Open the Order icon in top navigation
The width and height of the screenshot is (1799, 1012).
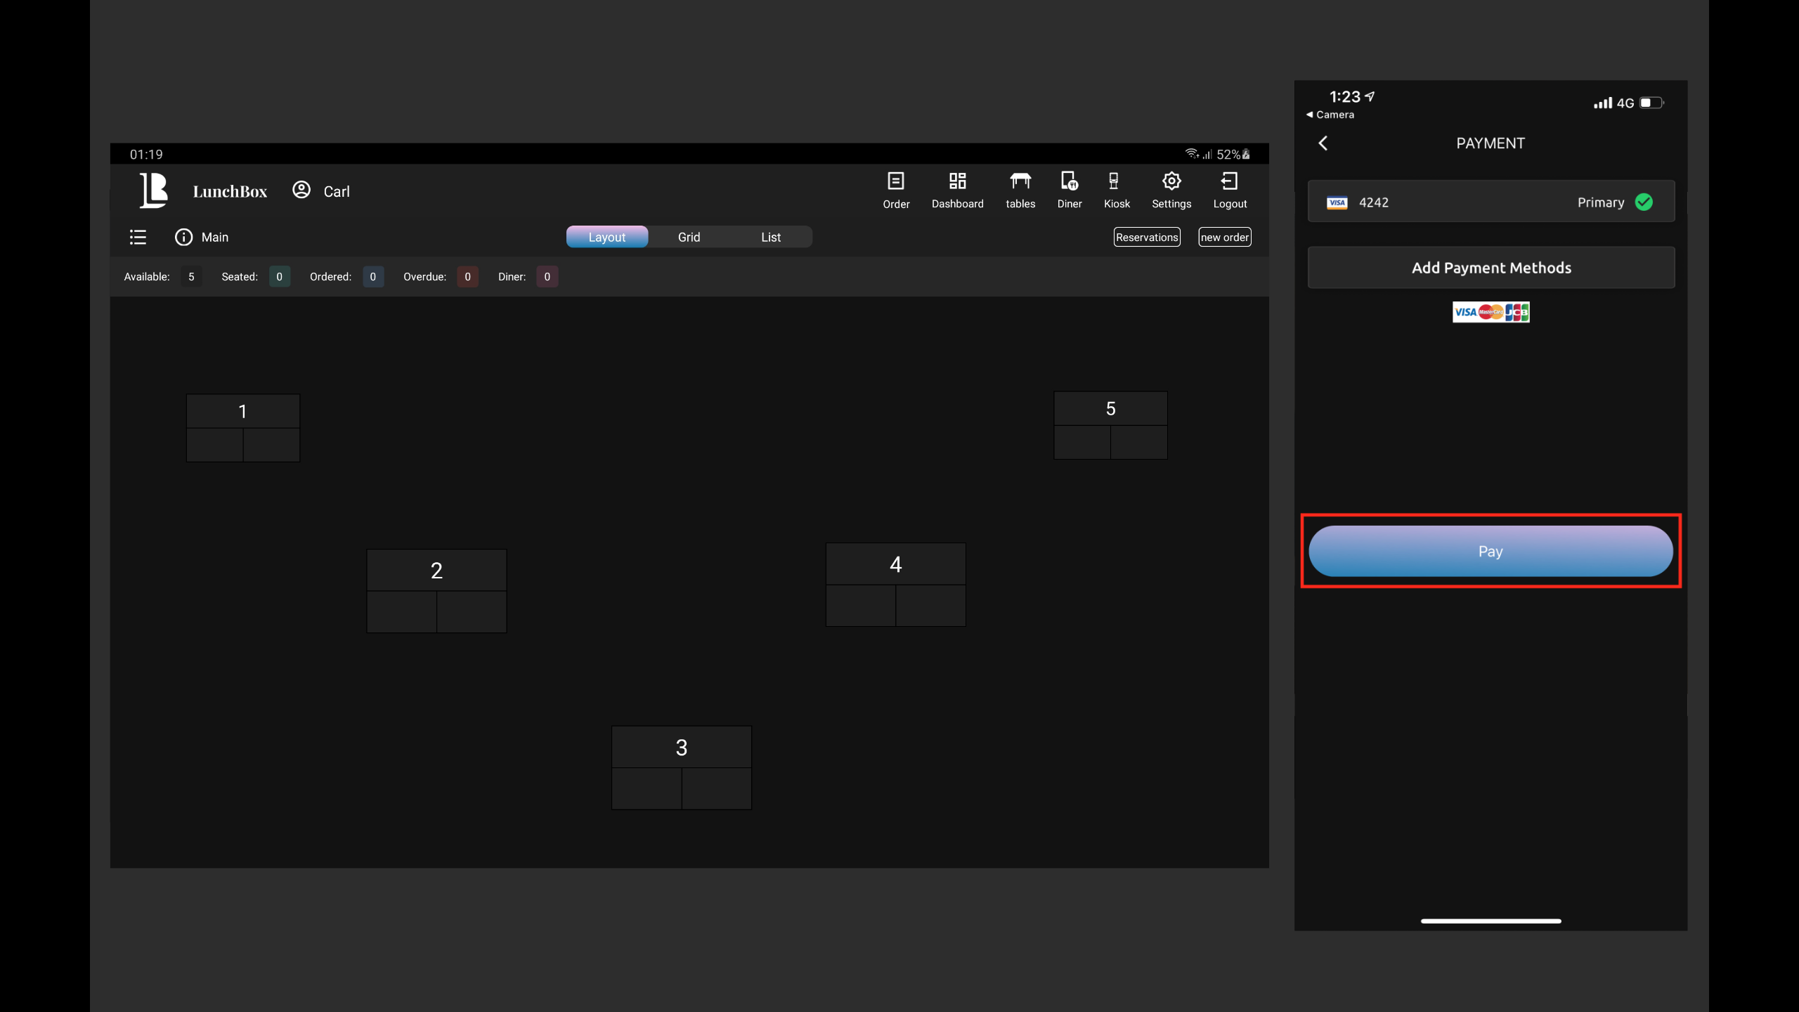895,181
